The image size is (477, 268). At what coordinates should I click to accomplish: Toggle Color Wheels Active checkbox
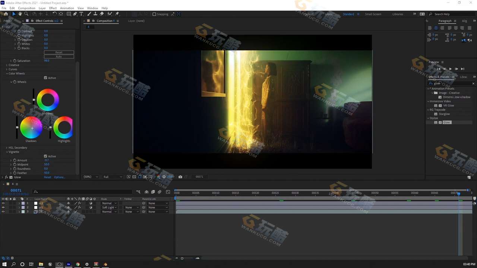pyautogui.click(x=45, y=78)
